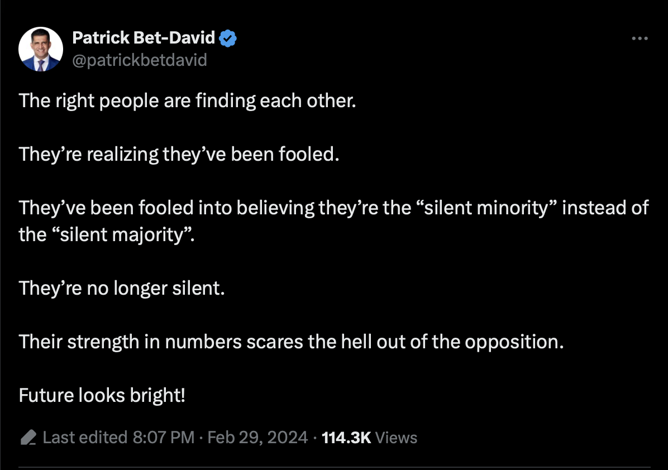Click the blue verified checkmark badge
Image resolution: width=668 pixels, height=470 pixels.
coord(228,38)
